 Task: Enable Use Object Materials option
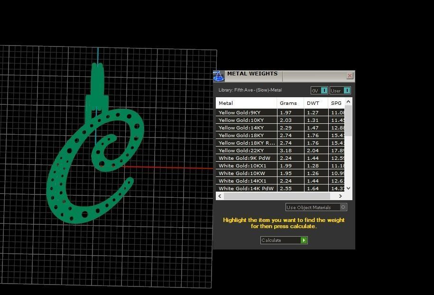[x=316, y=207]
